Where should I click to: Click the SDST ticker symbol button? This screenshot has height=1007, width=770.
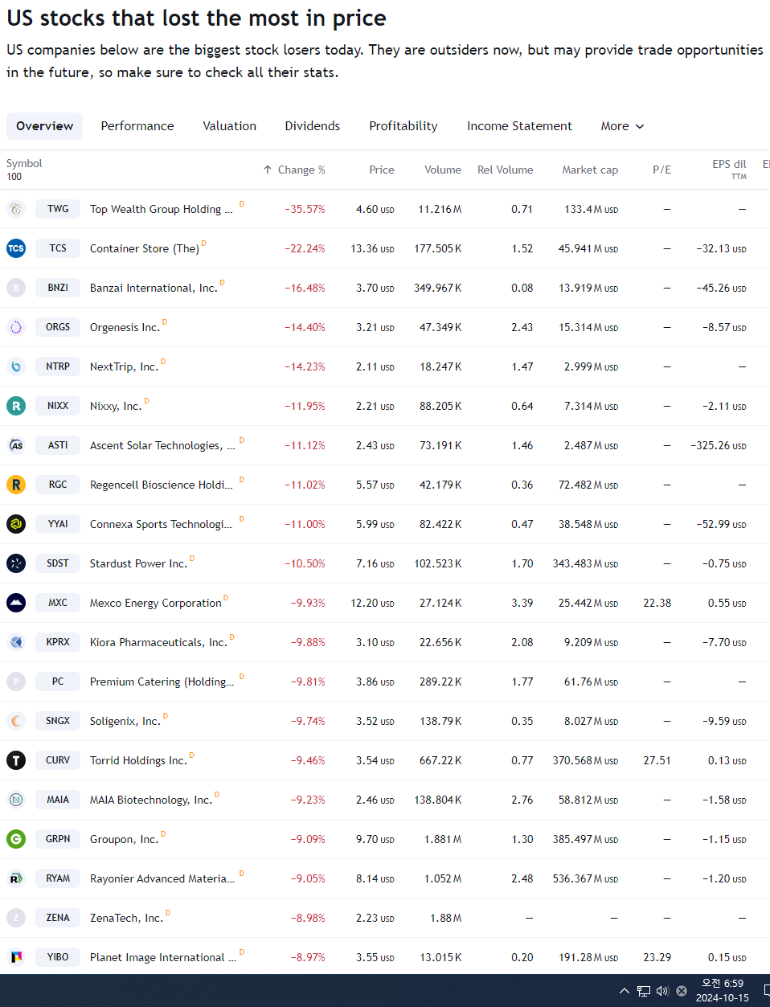click(58, 563)
